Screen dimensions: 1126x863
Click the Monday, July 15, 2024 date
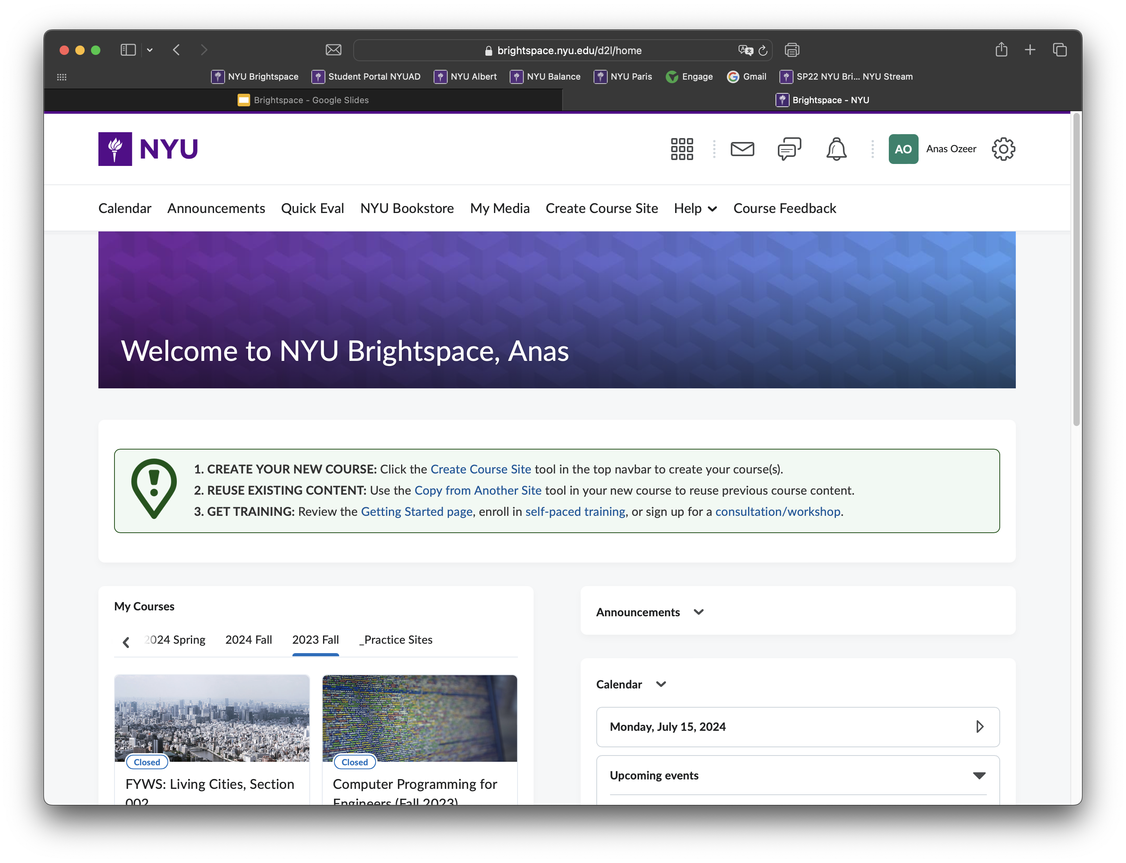(x=668, y=727)
